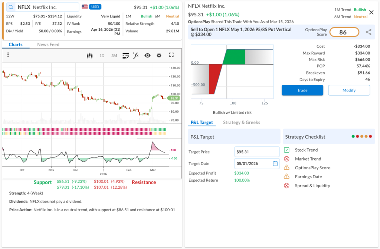Open chart settings gear
The height and width of the screenshot is (249, 380).
click(159, 56)
